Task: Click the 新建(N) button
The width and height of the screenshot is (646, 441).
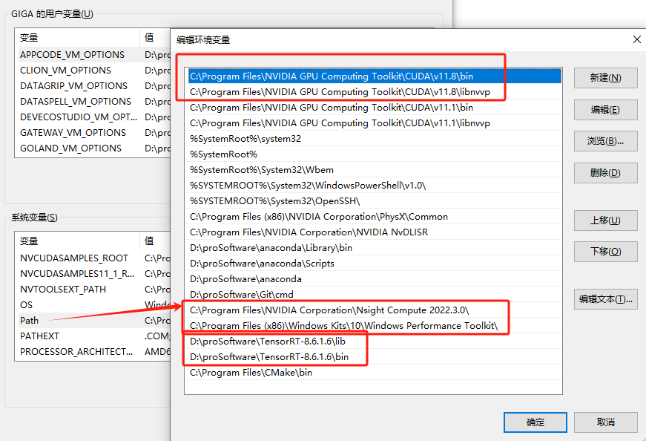Action: (606, 78)
